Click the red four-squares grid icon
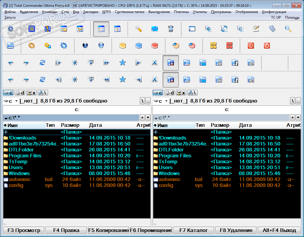The image size is (304, 237). (x=229, y=46)
